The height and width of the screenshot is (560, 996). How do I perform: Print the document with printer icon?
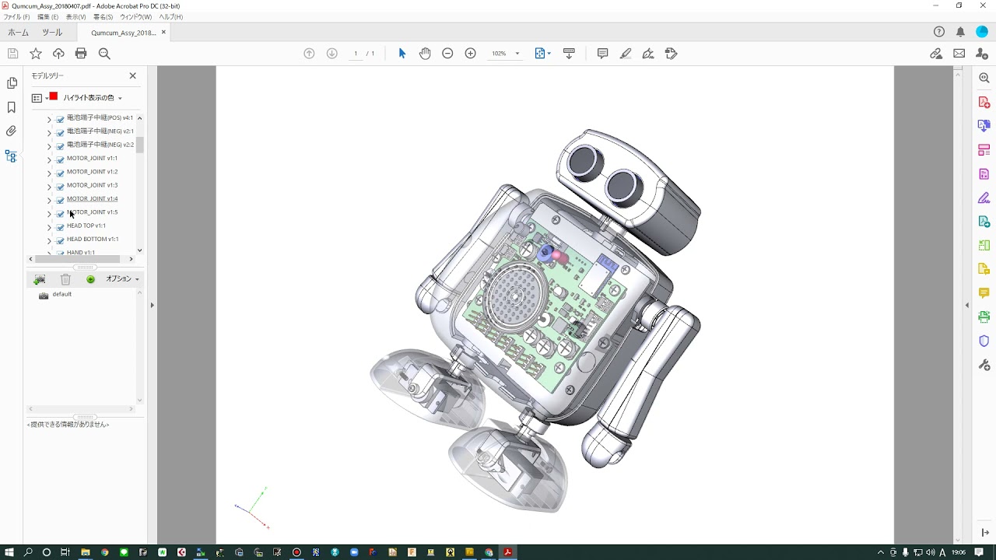[81, 54]
